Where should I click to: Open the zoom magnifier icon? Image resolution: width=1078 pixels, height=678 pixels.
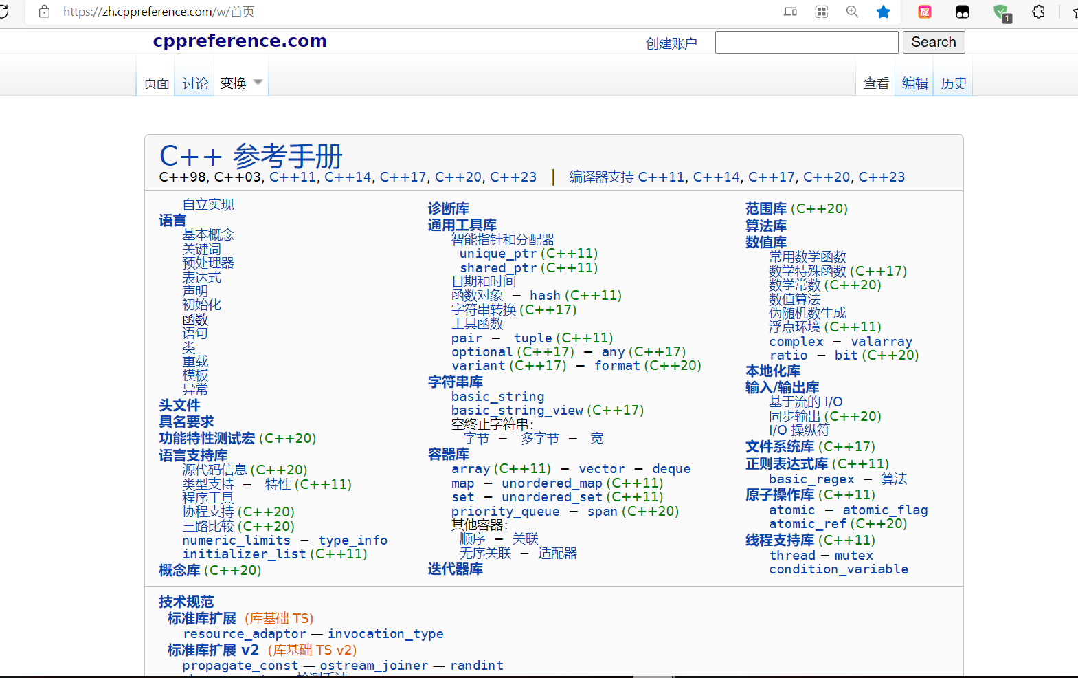click(853, 12)
